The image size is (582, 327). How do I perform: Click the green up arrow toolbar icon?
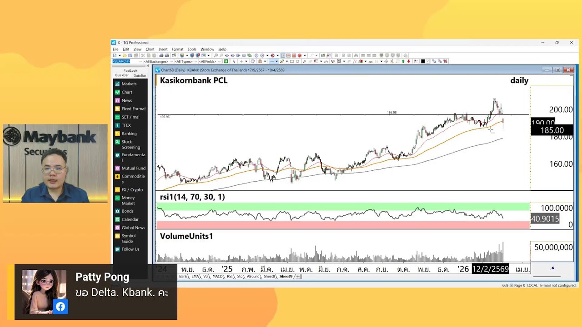click(403, 61)
